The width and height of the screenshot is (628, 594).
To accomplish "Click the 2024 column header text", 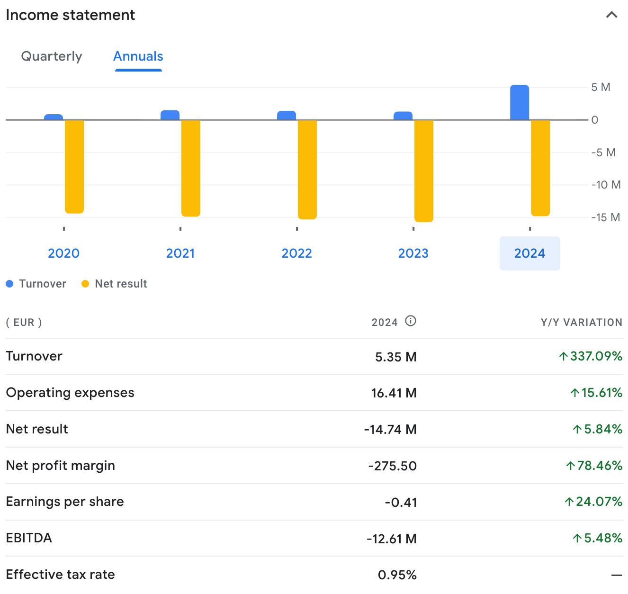I will pos(385,323).
